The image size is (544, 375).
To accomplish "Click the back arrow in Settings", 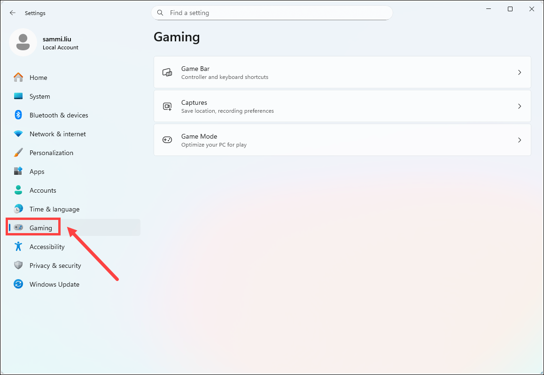I will coord(13,13).
